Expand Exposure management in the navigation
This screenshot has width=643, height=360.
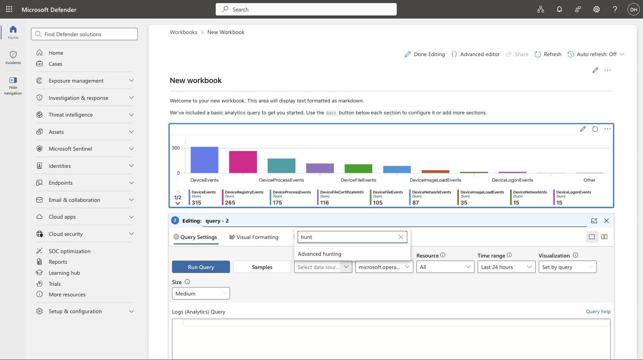click(x=131, y=81)
